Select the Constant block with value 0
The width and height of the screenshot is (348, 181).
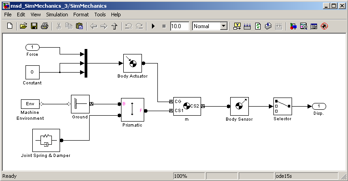pos(32,72)
